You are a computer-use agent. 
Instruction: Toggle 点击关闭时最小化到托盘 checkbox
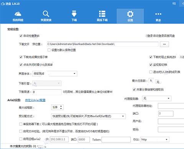tap(21, 65)
